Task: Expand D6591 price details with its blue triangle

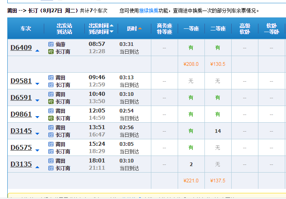Action: pyautogui.click(x=37, y=100)
